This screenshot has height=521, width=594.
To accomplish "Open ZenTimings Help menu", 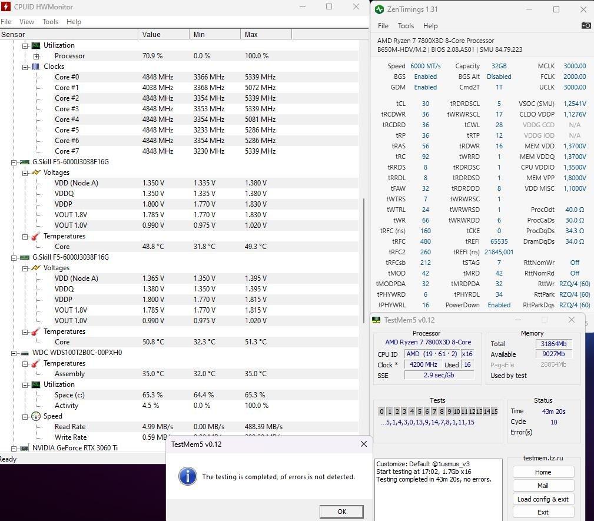I will coord(430,26).
